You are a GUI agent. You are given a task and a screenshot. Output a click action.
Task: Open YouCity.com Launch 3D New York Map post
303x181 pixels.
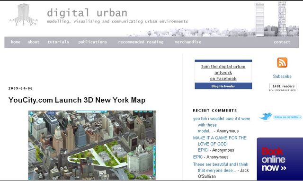(x=77, y=100)
